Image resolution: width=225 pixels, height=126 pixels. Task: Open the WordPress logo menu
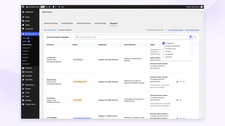(23, 7)
